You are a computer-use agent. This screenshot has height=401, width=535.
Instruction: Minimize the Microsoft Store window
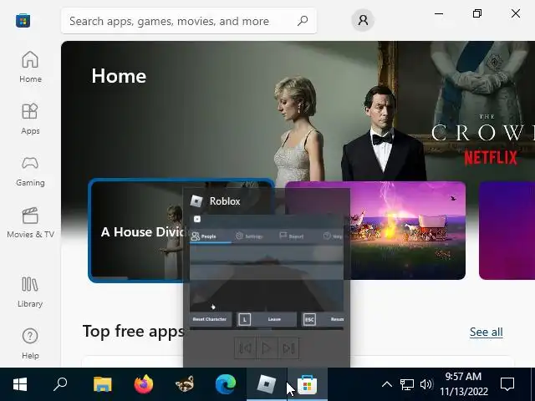point(439,13)
